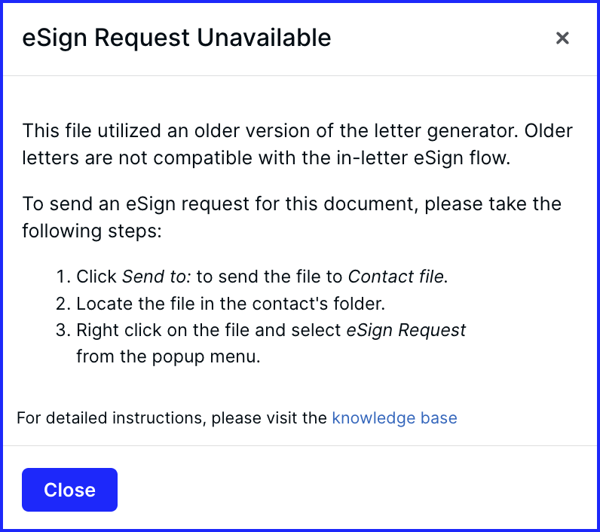Click the italic Send to: text
Viewport: 600px width, 532px height.
click(156, 276)
